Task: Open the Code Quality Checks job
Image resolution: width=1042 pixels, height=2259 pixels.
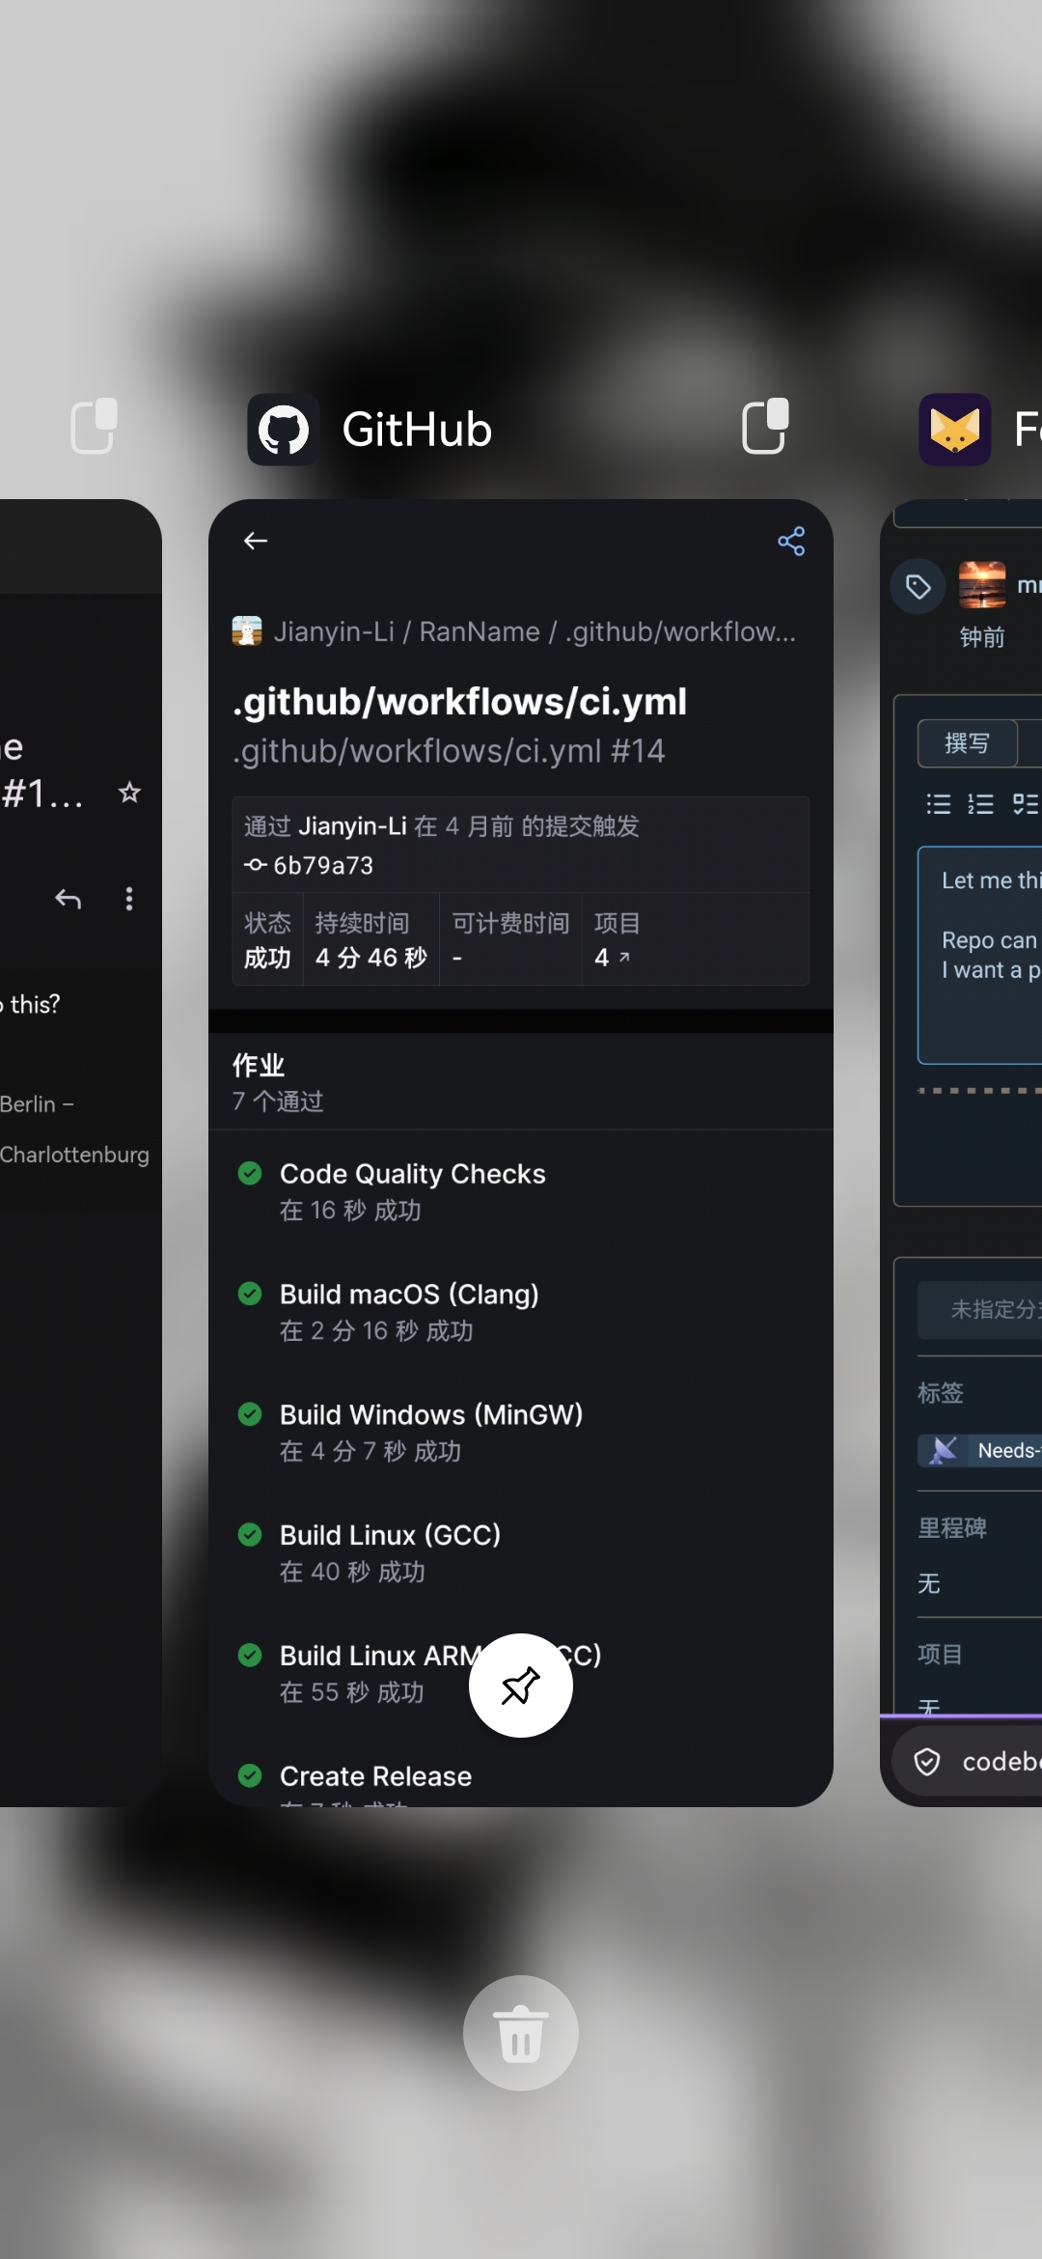Action: pos(521,1191)
